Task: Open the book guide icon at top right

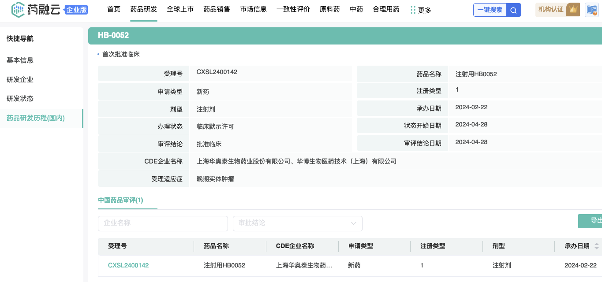Action: click(591, 10)
